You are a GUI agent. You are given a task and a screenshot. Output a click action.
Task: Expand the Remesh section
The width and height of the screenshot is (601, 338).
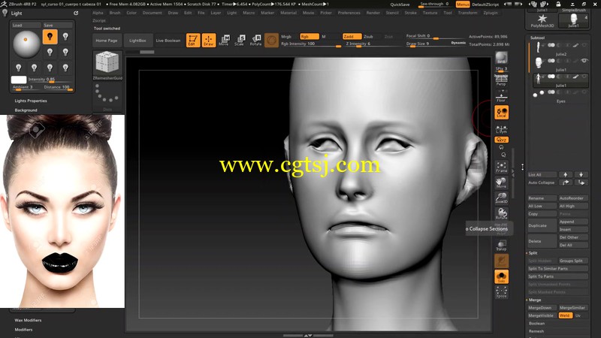tap(536, 331)
